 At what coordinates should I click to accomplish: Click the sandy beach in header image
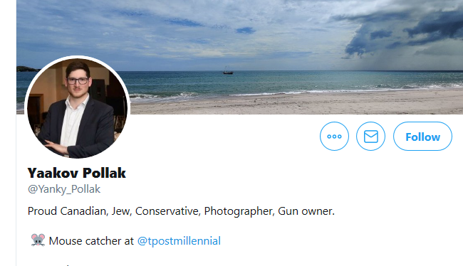[x=296, y=103]
